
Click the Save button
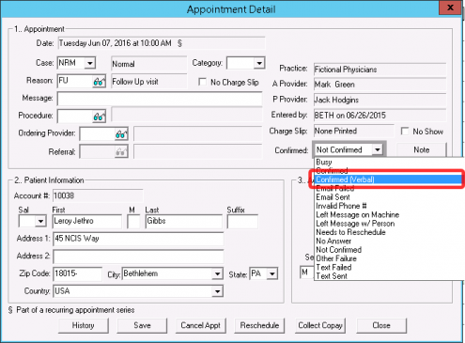coord(142,325)
